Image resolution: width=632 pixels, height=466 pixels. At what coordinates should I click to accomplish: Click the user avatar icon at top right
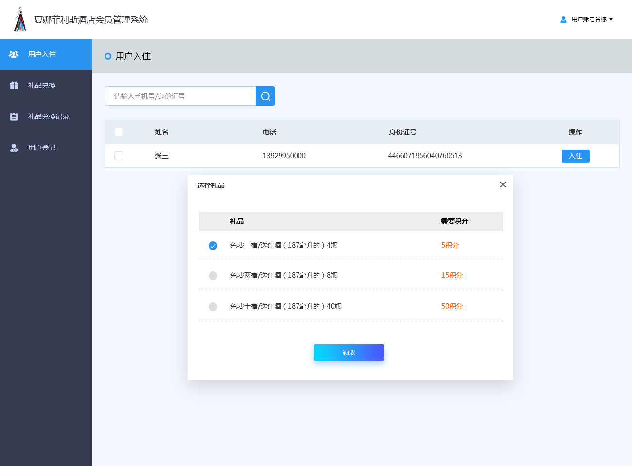(563, 19)
